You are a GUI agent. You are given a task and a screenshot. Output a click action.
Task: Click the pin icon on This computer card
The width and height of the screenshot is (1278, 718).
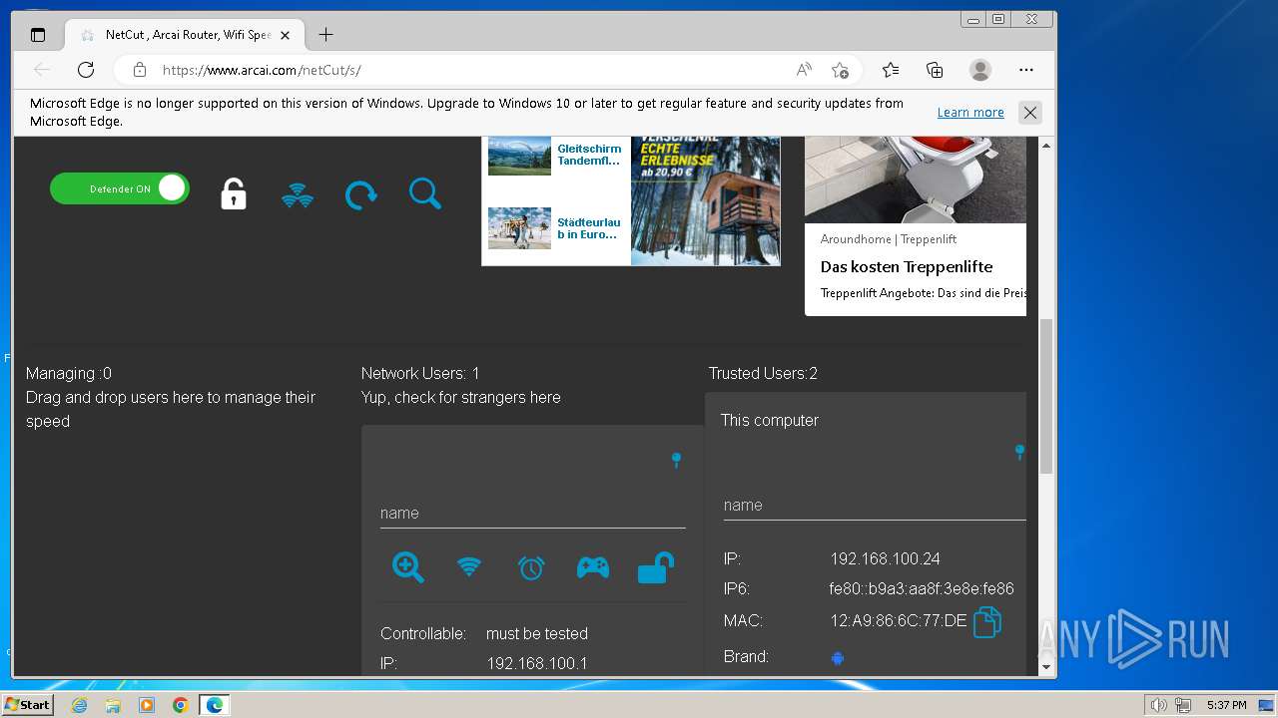(x=1019, y=452)
